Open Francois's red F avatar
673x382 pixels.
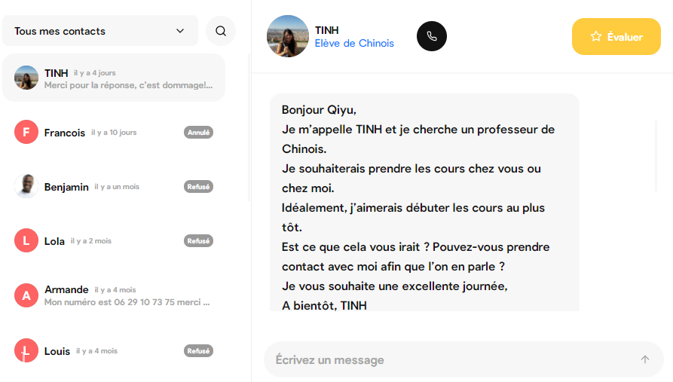(x=26, y=132)
